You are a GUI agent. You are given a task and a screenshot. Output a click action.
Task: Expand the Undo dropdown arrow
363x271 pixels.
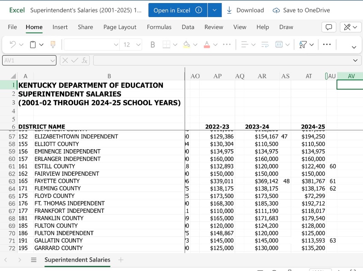[x=21, y=44]
